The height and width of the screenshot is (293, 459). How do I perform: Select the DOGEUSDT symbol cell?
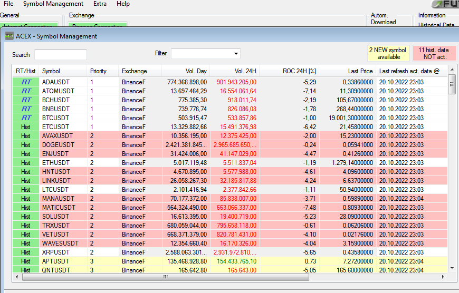click(63, 145)
